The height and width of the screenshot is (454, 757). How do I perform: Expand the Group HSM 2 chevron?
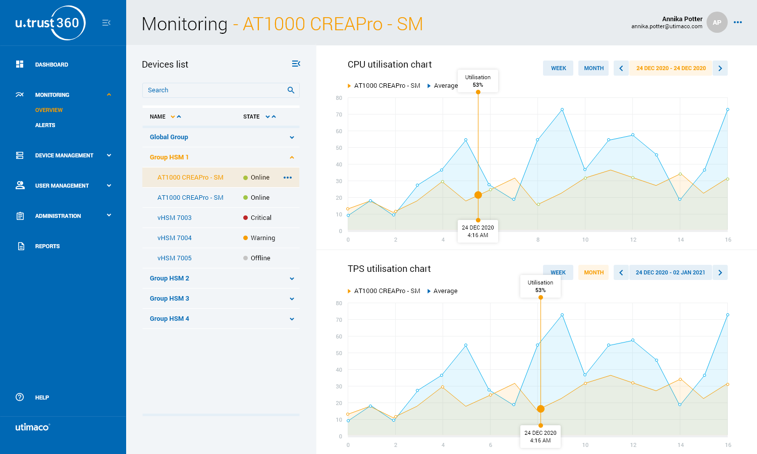coord(292,278)
